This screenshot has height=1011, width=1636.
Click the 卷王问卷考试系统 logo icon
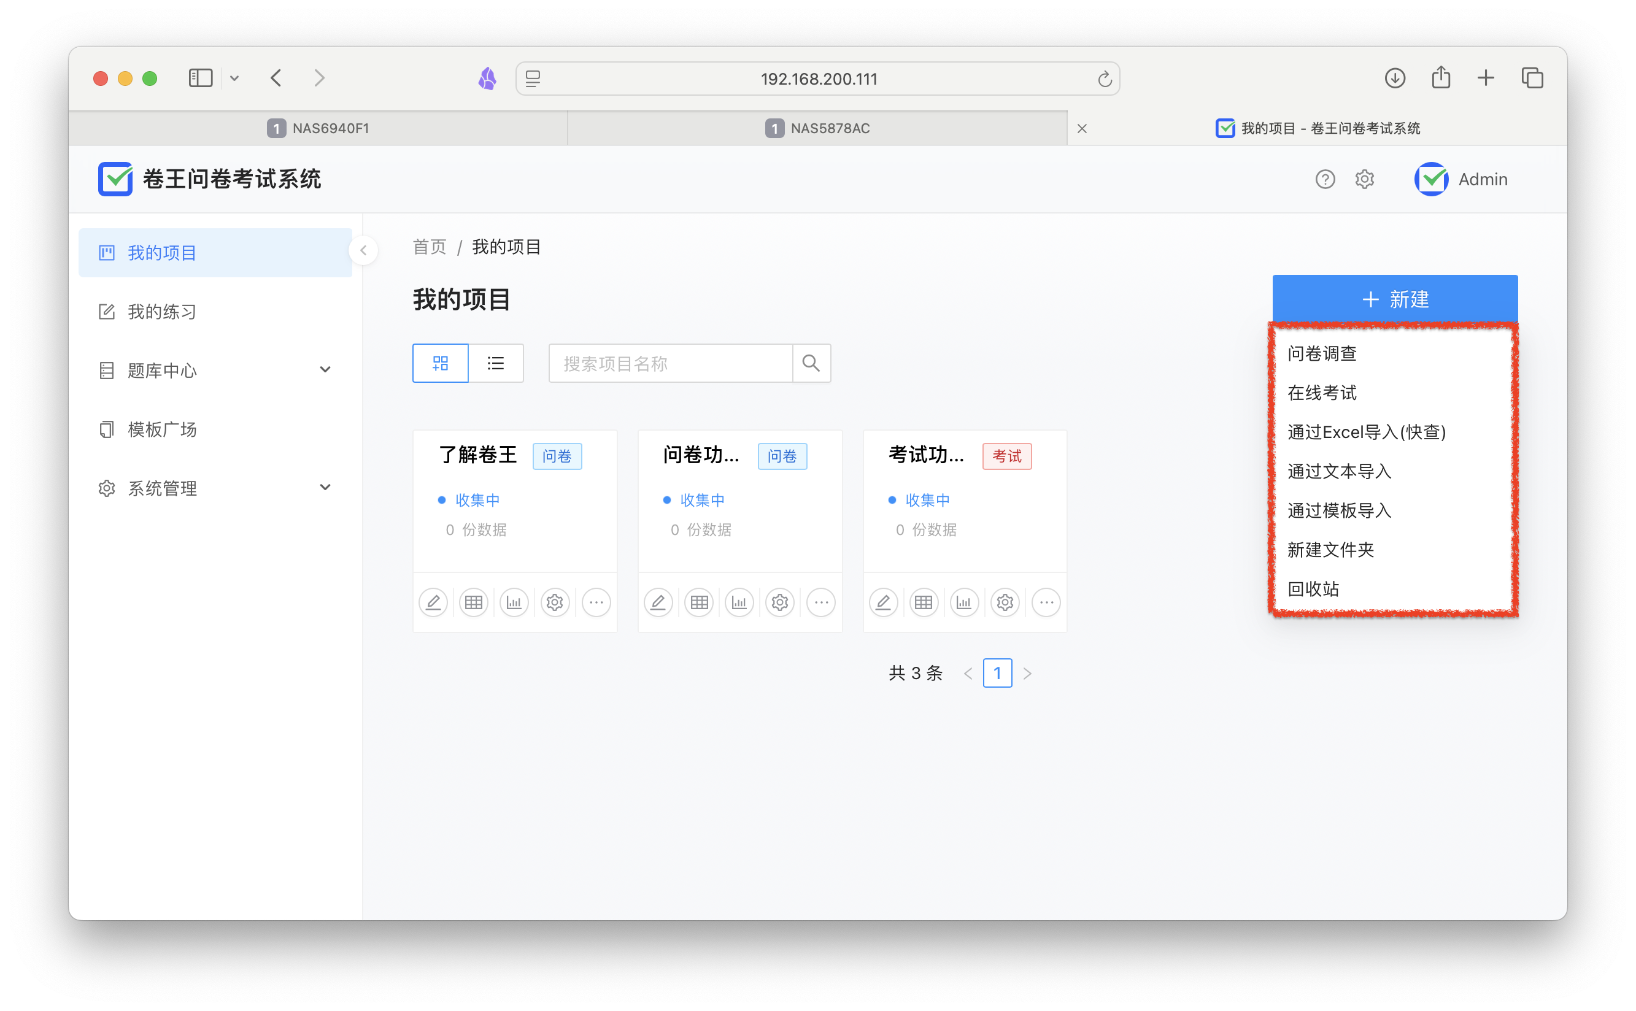tap(115, 179)
